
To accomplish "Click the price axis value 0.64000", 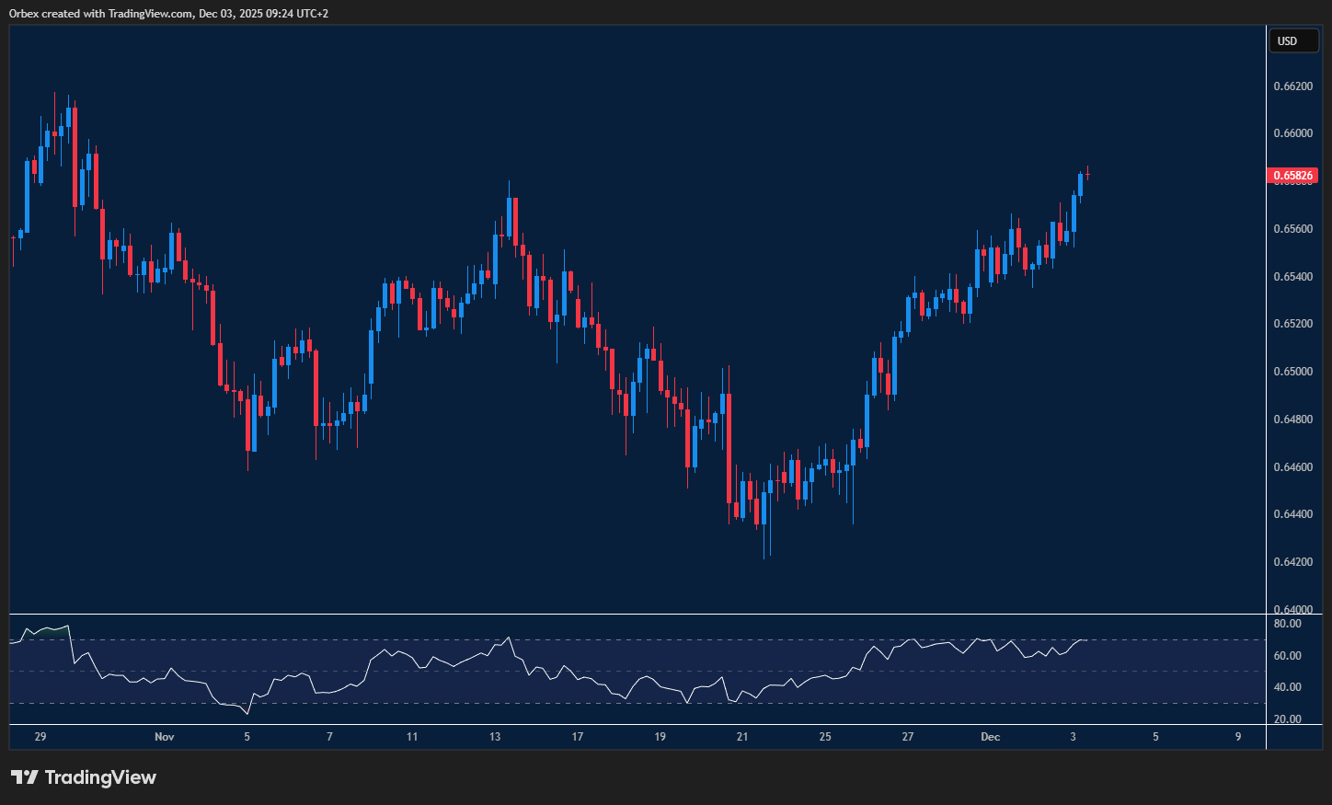I will pos(1292,609).
